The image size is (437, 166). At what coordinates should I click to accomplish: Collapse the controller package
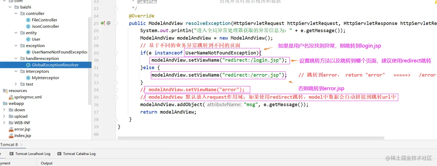click(16, 14)
